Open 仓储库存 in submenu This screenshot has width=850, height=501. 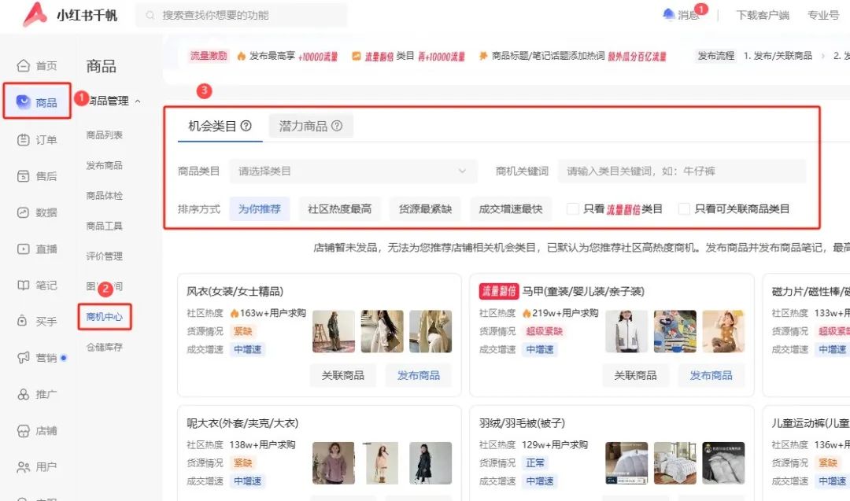(104, 347)
